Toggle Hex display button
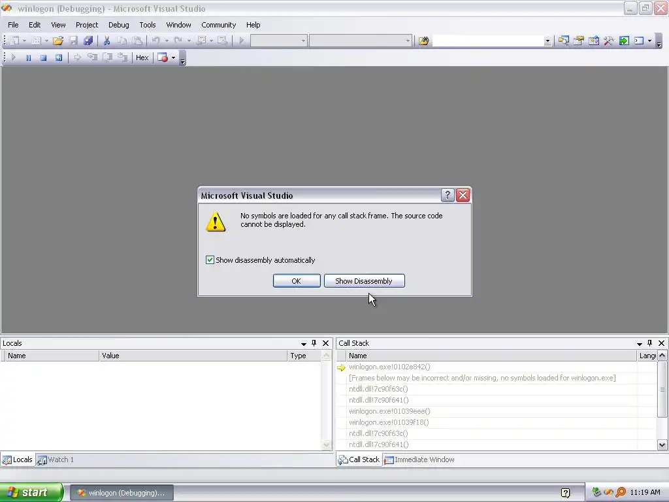The height and width of the screenshot is (502, 669). [142, 58]
